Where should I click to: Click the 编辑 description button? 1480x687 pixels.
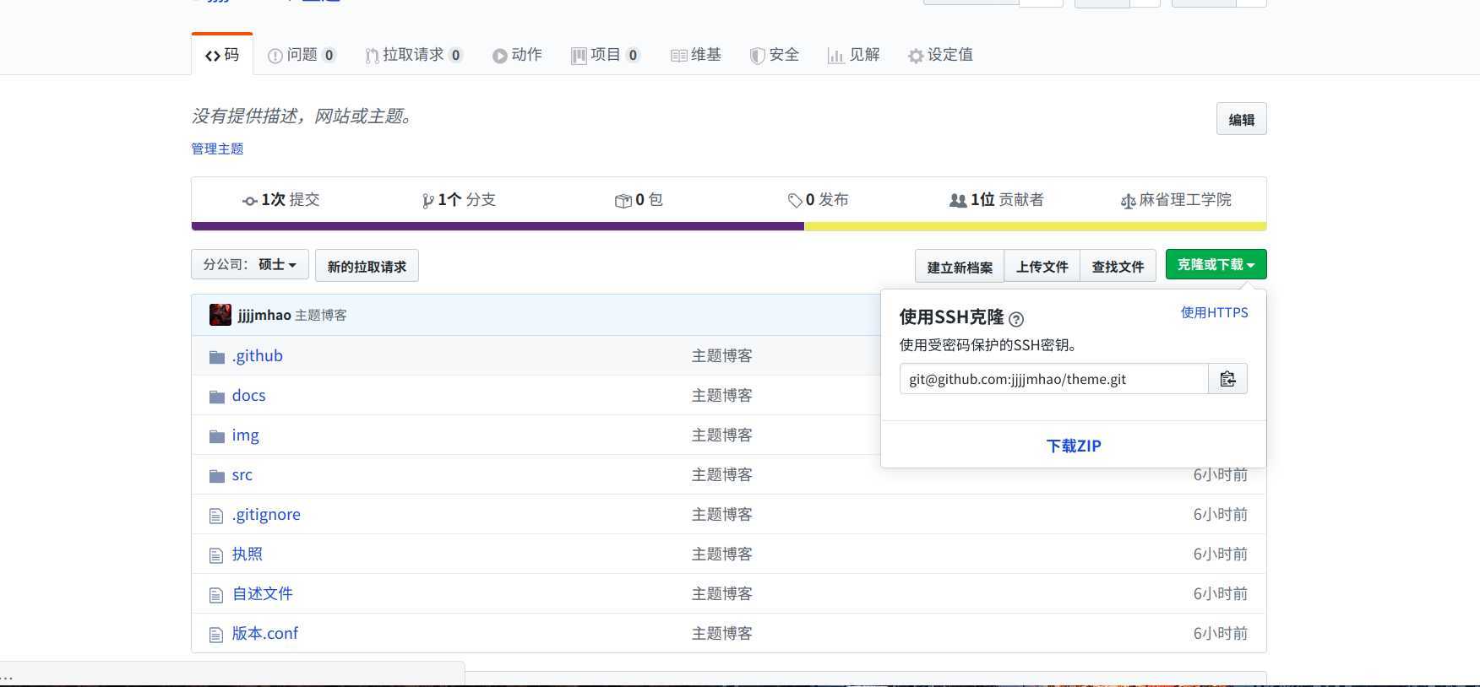[1241, 119]
